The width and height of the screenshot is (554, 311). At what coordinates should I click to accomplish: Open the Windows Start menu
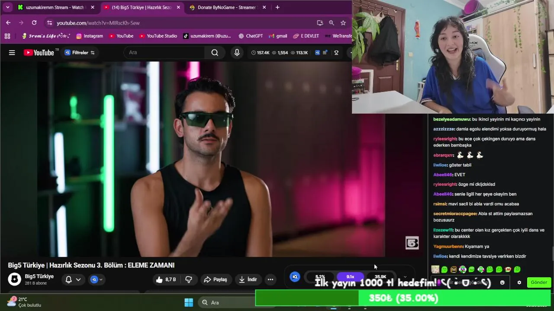[189, 302]
